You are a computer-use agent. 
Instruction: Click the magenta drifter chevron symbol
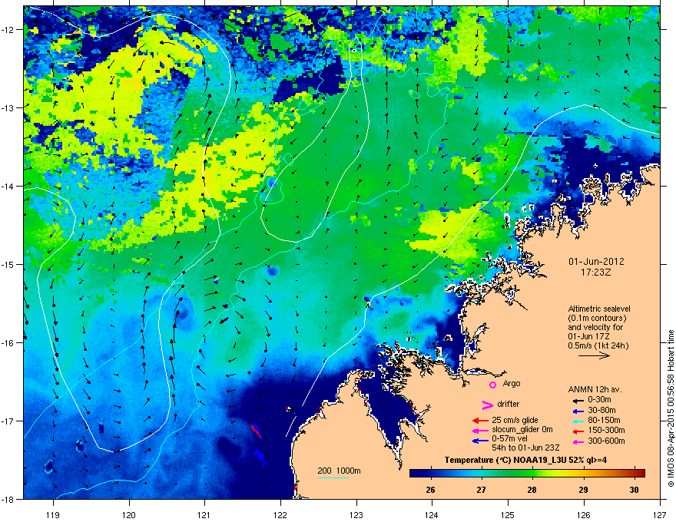[487, 405]
